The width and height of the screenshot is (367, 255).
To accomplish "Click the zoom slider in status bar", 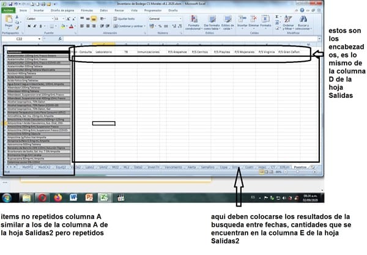I will pos(298,172).
